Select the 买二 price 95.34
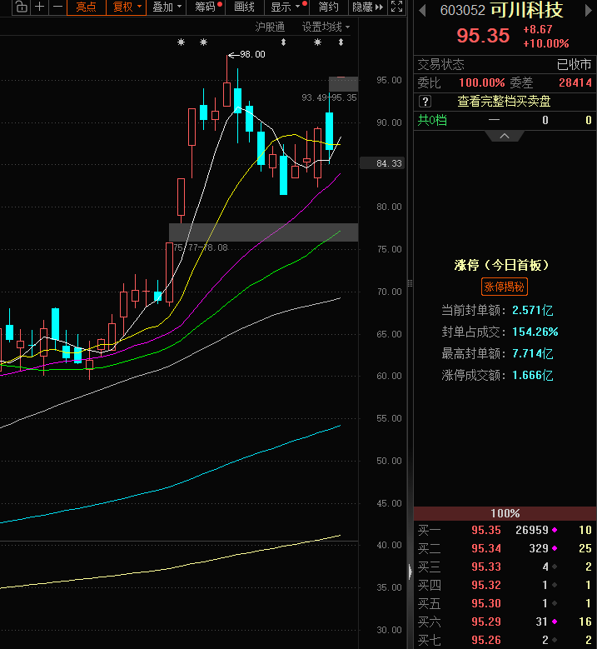597x649 pixels. 486,548
